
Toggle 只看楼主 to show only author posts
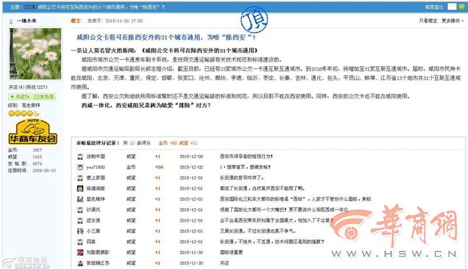click(x=428, y=20)
